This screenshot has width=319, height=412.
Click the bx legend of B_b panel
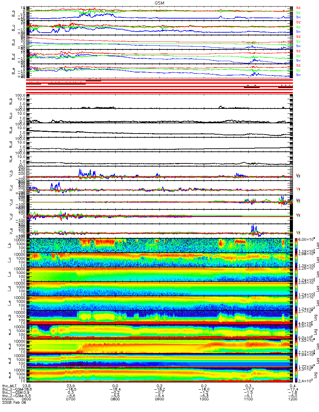point(298,17)
